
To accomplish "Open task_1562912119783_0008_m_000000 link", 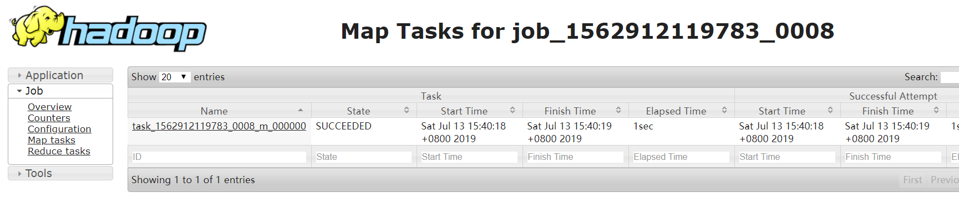I will coord(219,126).
